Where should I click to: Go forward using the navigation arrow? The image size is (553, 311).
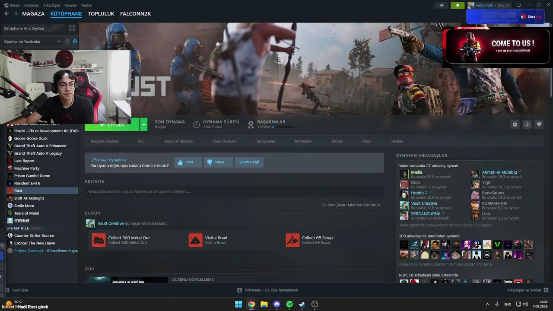[16, 14]
